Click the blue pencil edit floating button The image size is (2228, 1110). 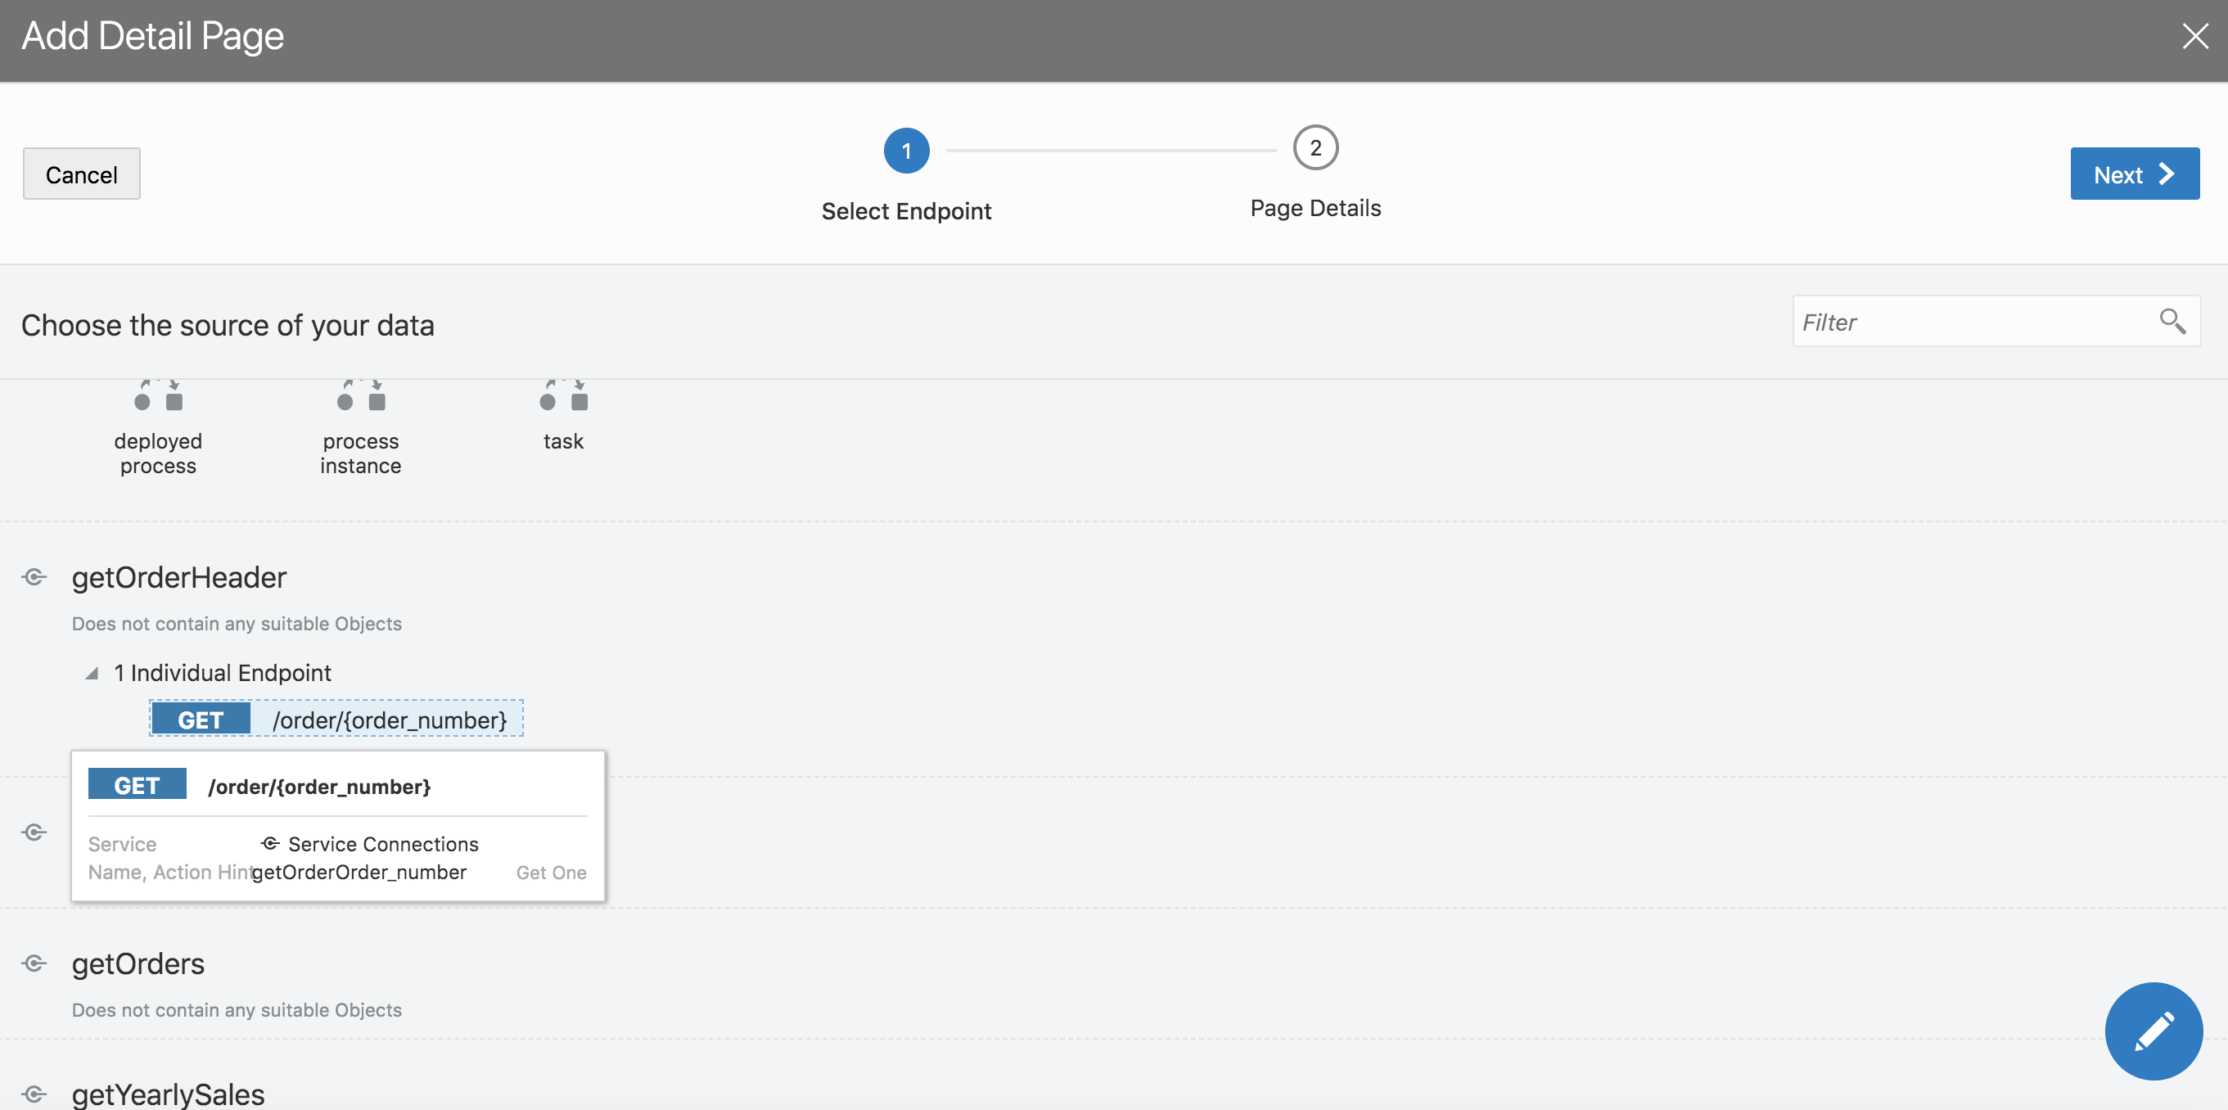(x=2153, y=1031)
